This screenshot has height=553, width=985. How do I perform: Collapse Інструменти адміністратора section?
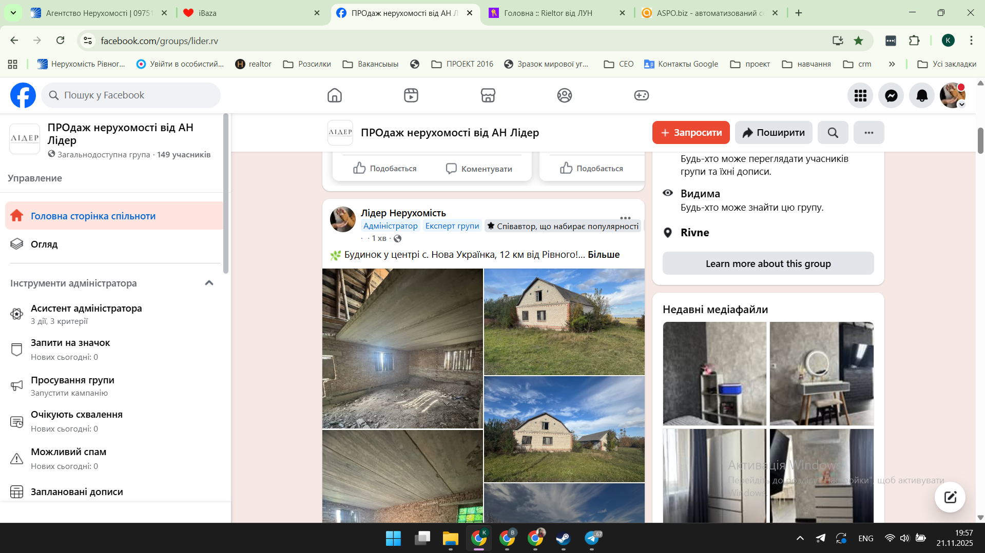(209, 283)
